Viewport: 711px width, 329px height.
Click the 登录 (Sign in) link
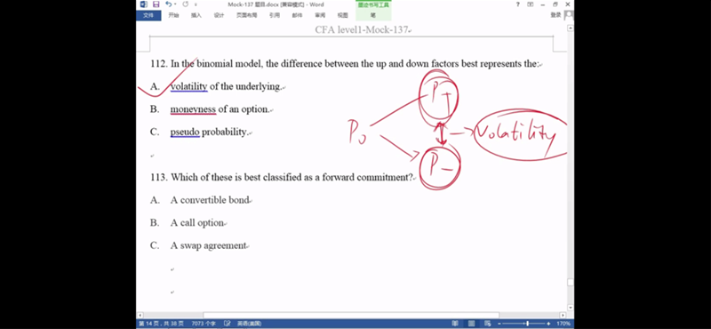[555, 15]
